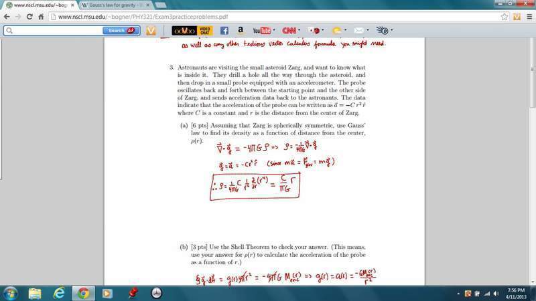This screenshot has width=536, height=301.
Task: Click the Facebook icon in the toolbar
Action: pos(224,31)
